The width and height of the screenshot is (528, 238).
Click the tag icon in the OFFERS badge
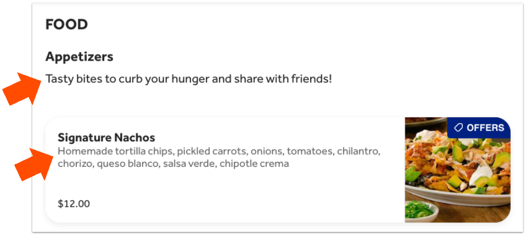pos(458,128)
